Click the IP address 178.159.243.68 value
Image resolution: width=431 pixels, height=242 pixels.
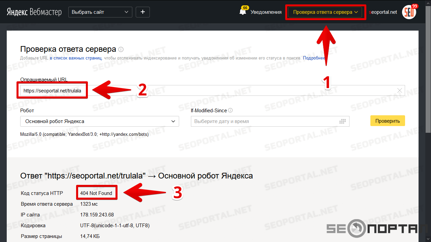[97, 215]
